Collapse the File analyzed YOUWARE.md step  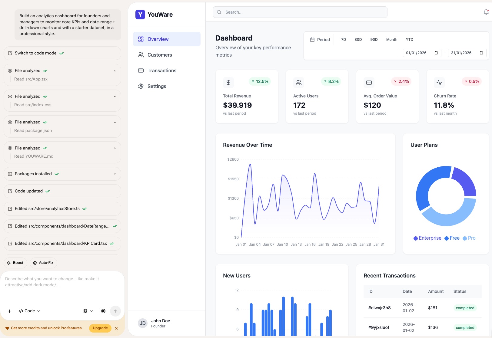pos(115,148)
